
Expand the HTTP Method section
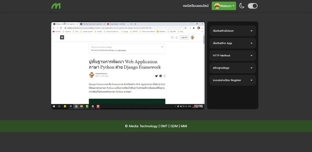(233, 56)
